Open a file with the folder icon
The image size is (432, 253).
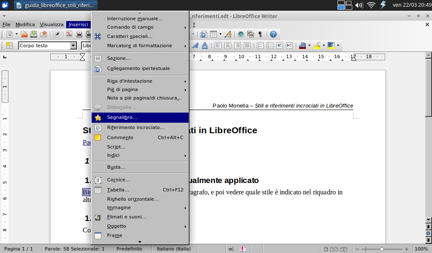tap(24, 34)
